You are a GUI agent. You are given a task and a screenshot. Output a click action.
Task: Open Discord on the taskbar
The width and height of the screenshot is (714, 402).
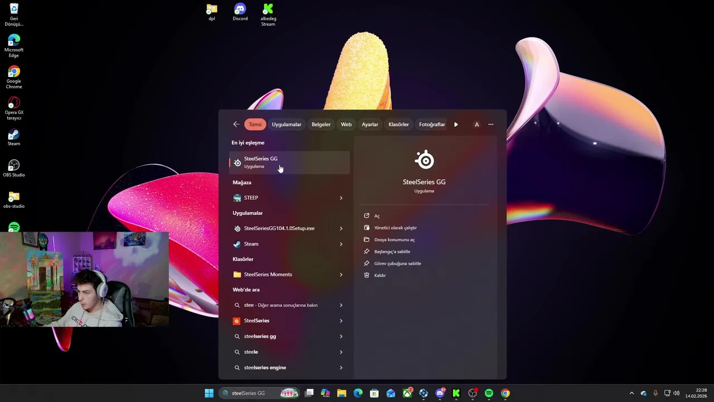coord(440,393)
